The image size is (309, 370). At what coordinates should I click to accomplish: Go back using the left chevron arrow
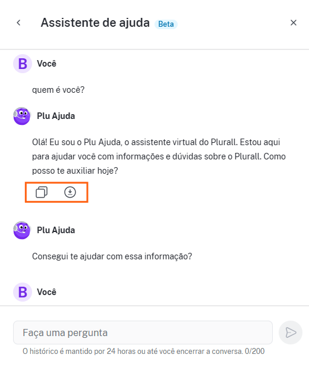point(18,23)
